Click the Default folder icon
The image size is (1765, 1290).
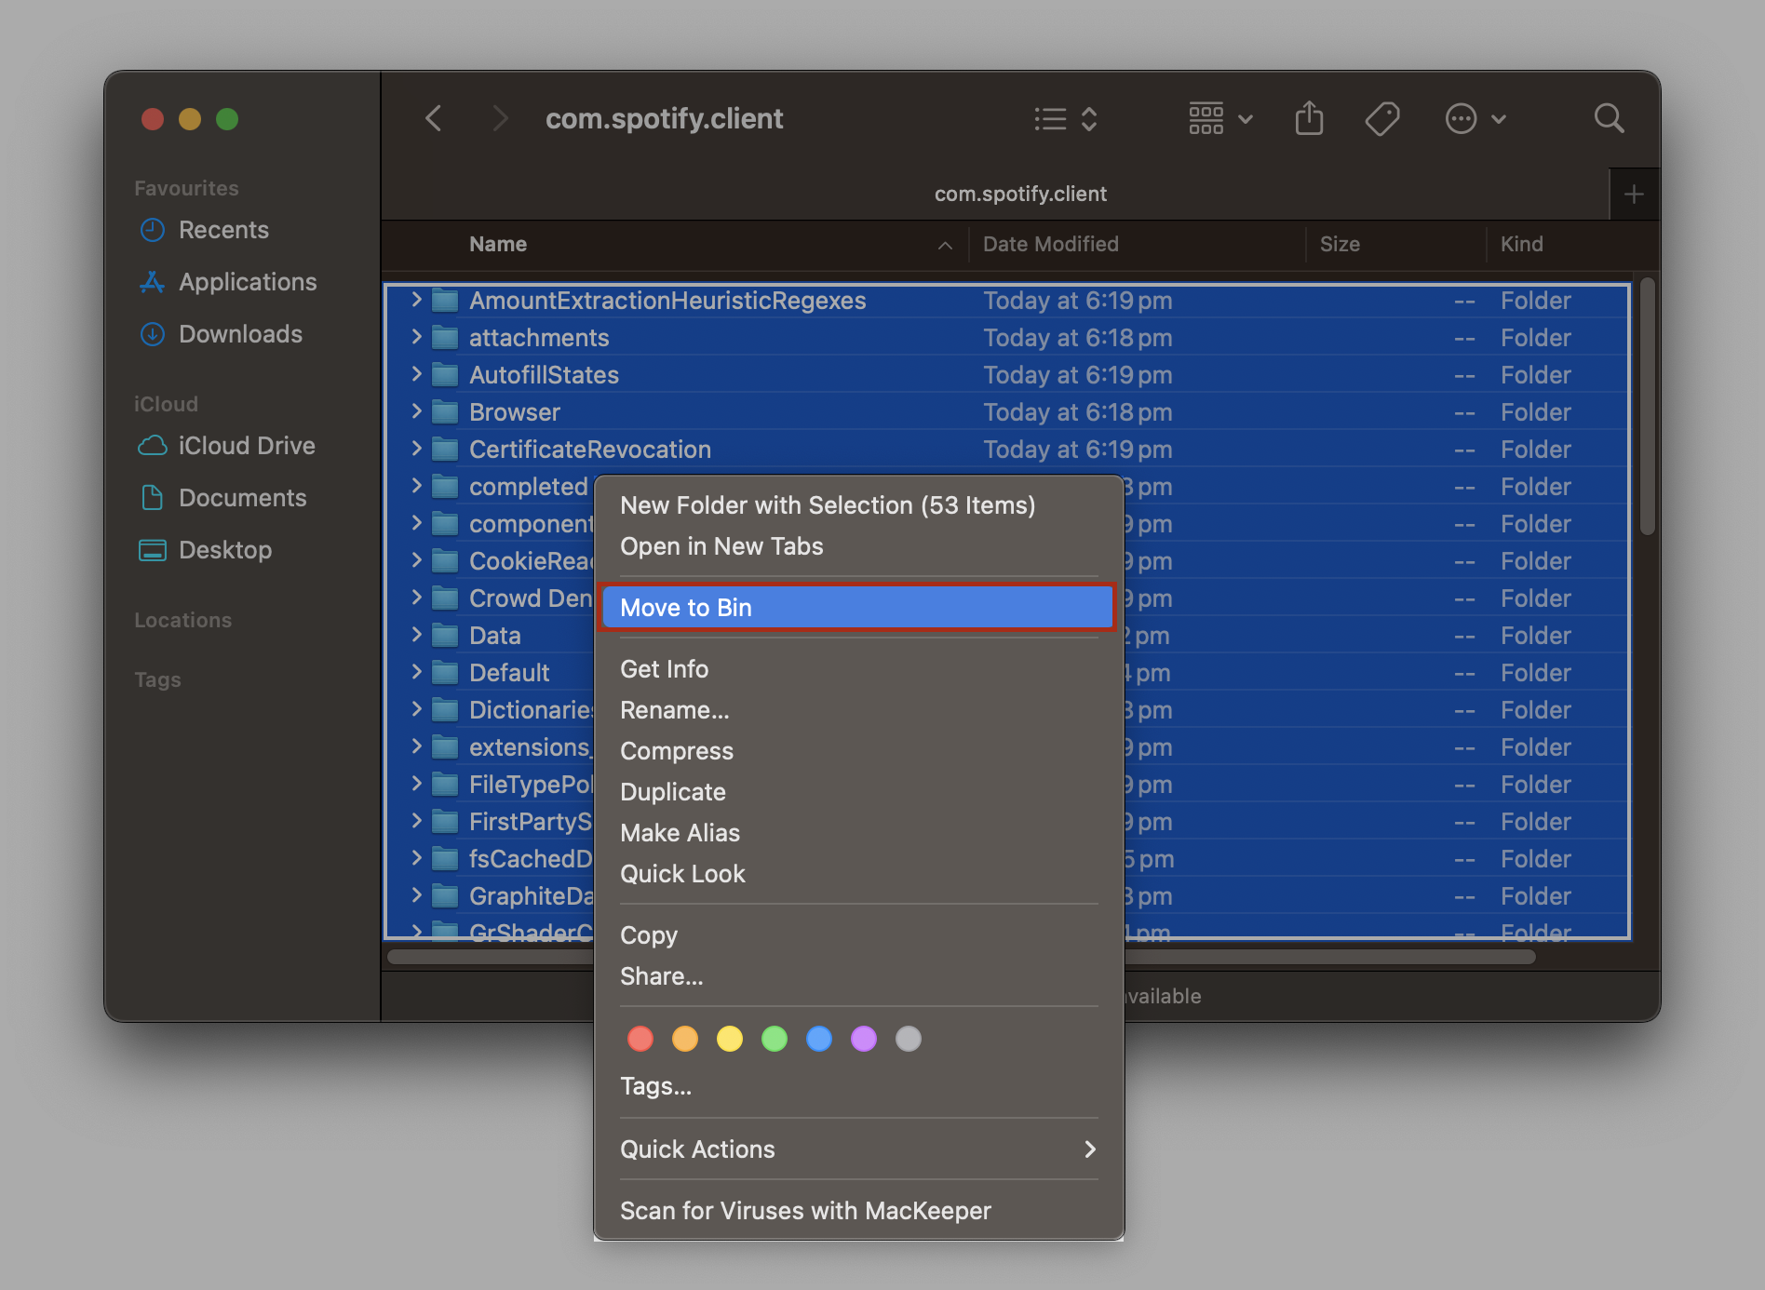(446, 673)
